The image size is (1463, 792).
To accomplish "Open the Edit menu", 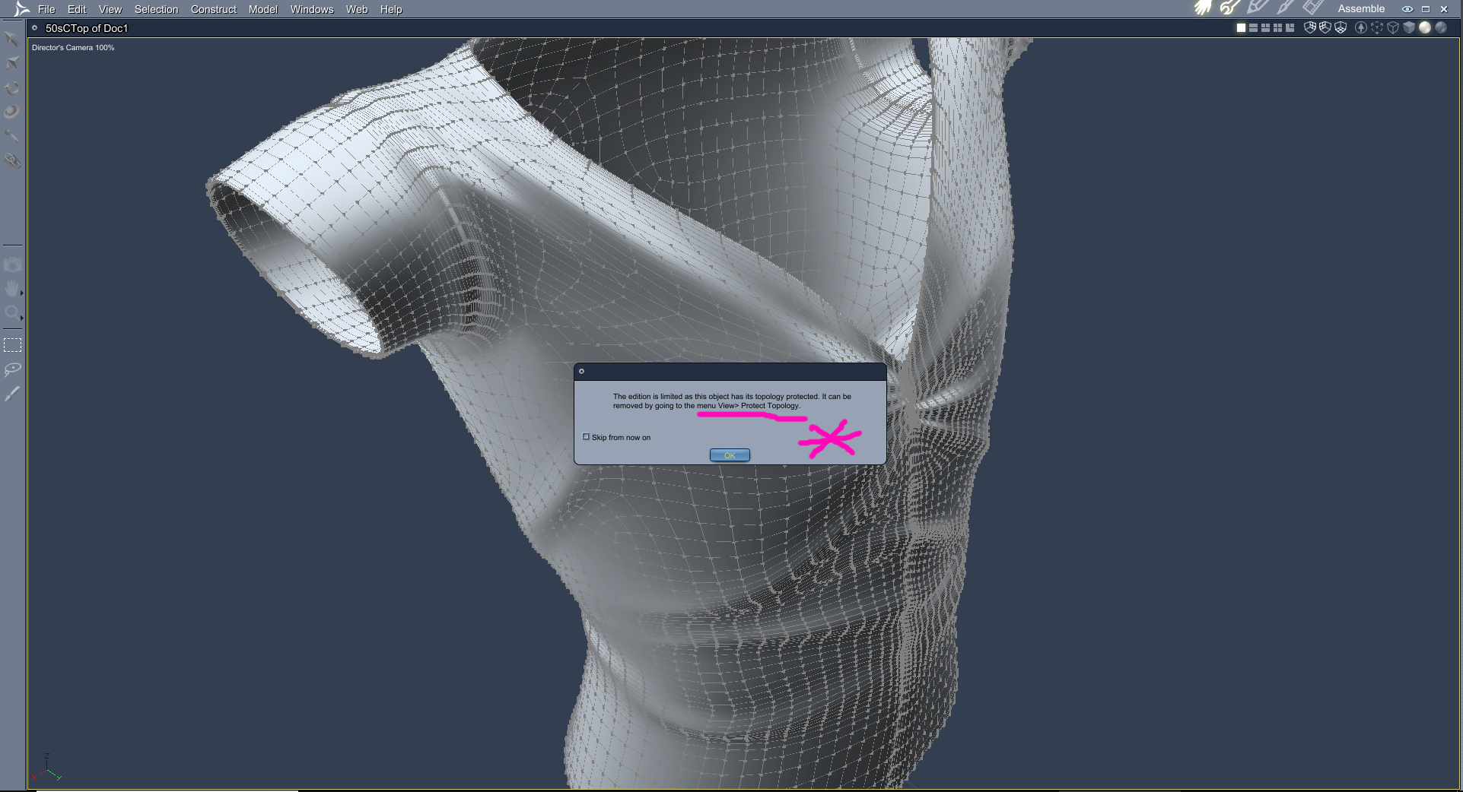I will point(77,9).
